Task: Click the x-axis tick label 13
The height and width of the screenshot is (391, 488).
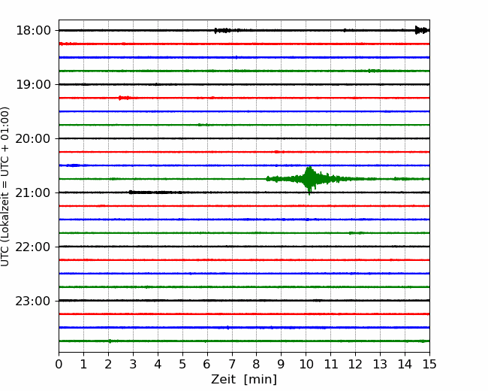Action: coord(380,364)
